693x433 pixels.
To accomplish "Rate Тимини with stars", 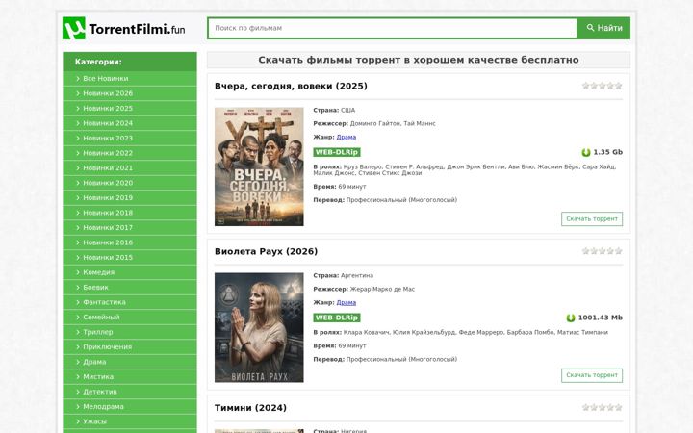I will coord(602,407).
